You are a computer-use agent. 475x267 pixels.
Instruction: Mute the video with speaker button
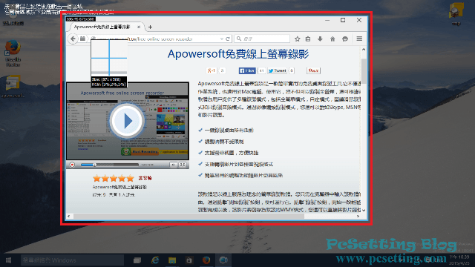173,165
